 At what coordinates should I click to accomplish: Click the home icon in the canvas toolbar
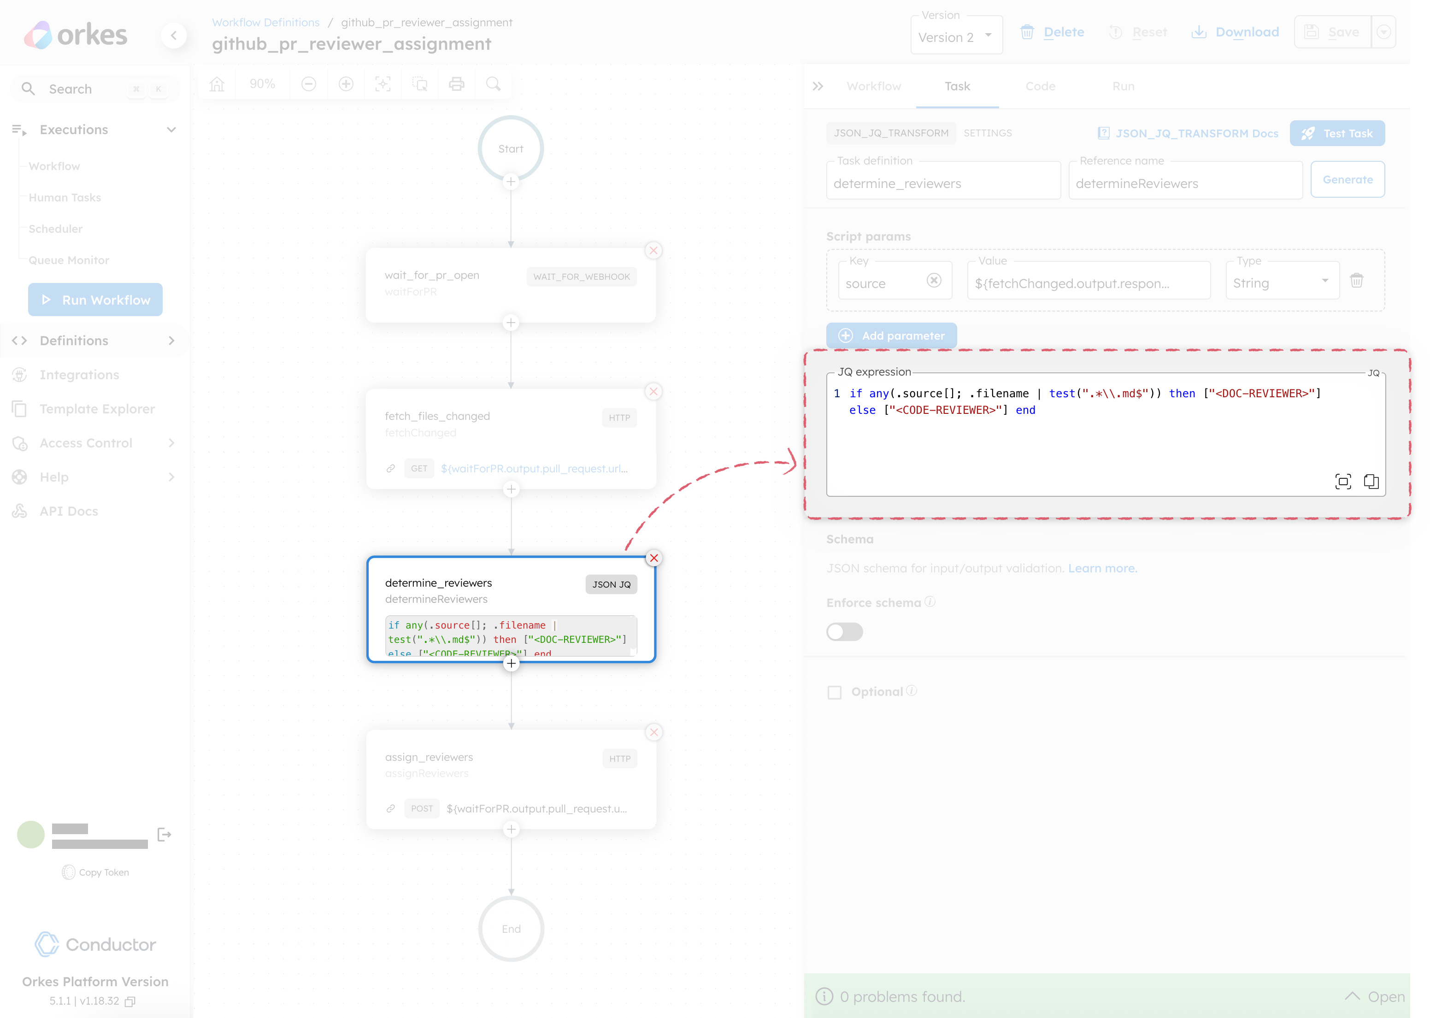pos(216,83)
